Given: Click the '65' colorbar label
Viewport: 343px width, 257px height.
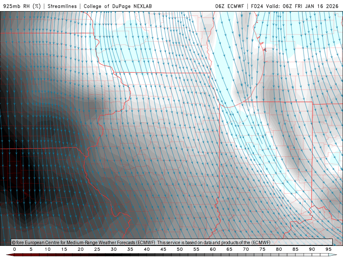Looking at the screenshot, I should click(x=229, y=249).
